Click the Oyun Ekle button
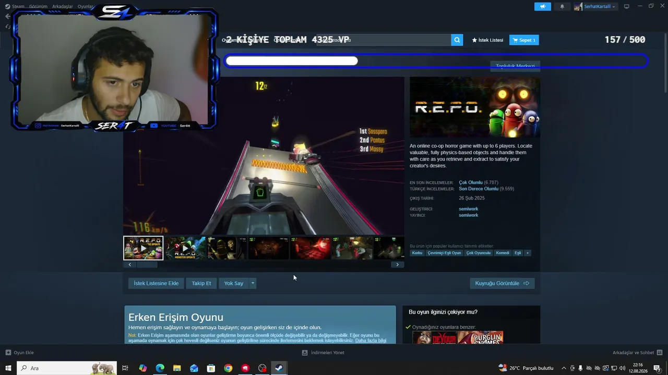 click(19, 353)
